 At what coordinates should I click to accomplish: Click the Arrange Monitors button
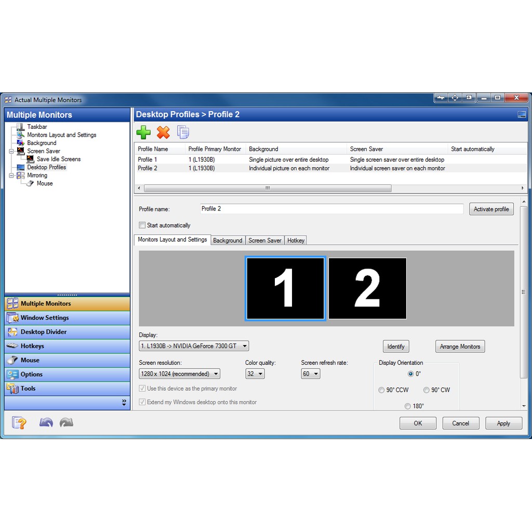tap(460, 347)
